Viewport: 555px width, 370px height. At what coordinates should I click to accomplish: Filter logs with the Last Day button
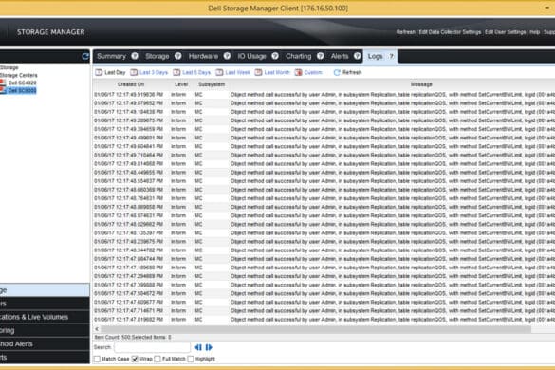[115, 72]
